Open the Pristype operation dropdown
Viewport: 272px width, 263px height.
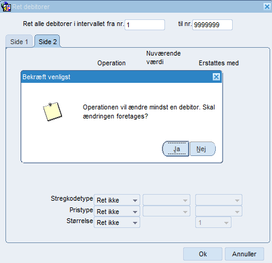click(117, 212)
